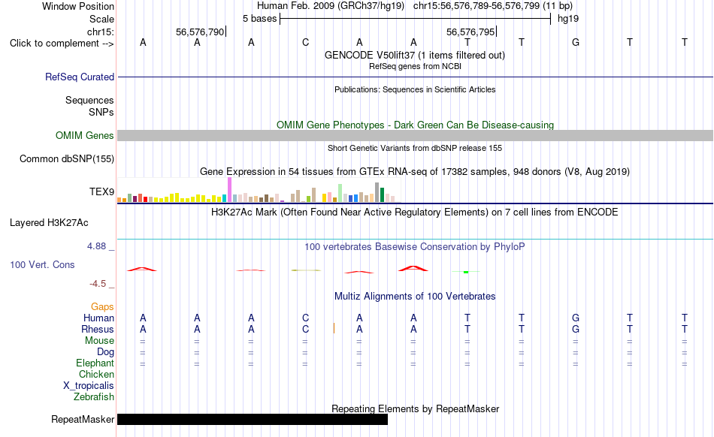Click the tall violet GTEx expression bar
714x437 pixels.
[229, 190]
